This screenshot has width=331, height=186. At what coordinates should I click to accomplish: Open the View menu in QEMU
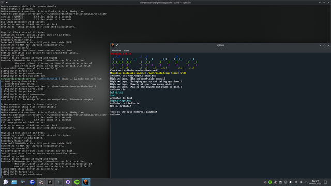click(x=126, y=51)
